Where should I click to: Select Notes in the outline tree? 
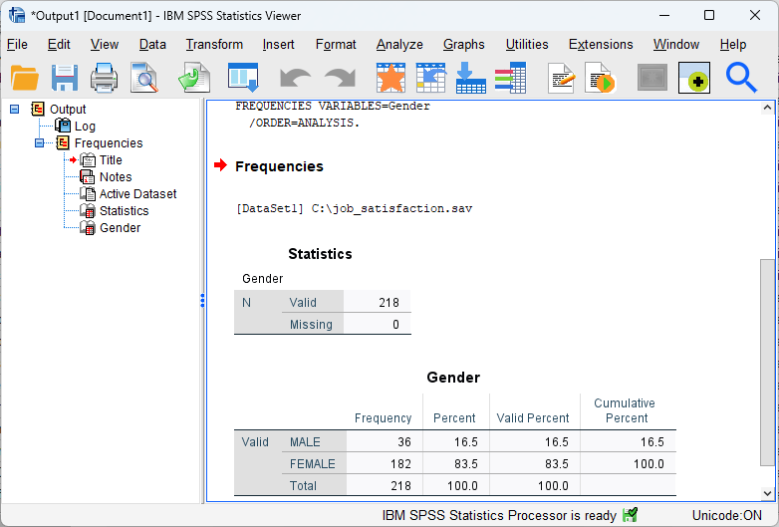[x=116, y=176]
